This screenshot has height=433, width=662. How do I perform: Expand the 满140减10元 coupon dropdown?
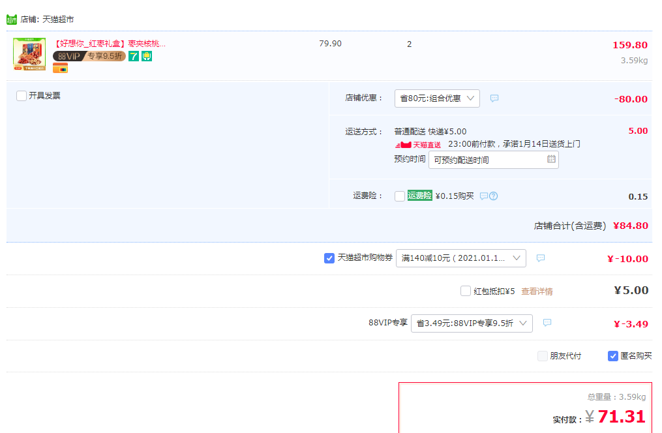[x=461, y=258]
